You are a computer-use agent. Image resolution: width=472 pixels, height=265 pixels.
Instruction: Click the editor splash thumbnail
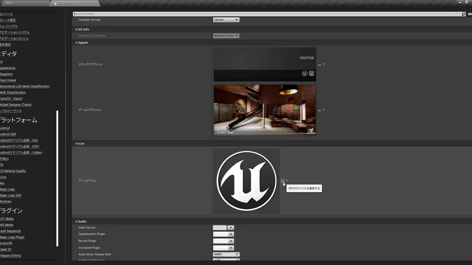point(265,64)
